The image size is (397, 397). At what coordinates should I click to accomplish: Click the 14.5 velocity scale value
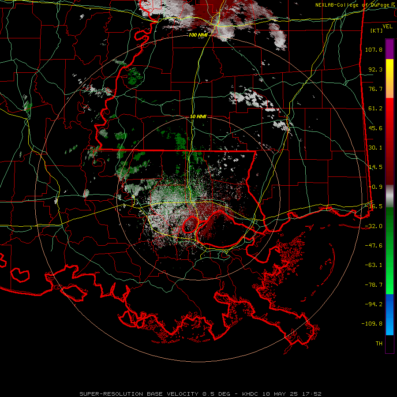pyautogui.click(x=375, y=167)
